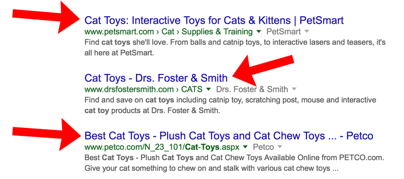Expand green arrow after drsfostersmith.com CATS

click(209, 89)
